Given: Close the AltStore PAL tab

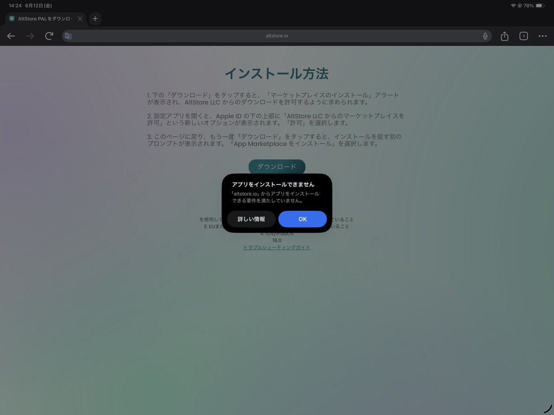Looking at the screenshot, I should pos(80,19).
